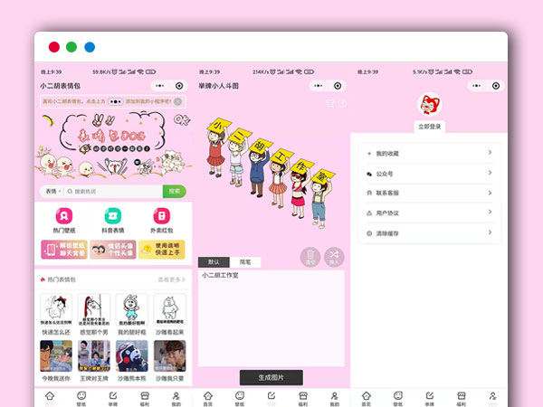Screen dimensions: 543x407
Task: Click the 清除缓存 row label
Action: (387, 233)
